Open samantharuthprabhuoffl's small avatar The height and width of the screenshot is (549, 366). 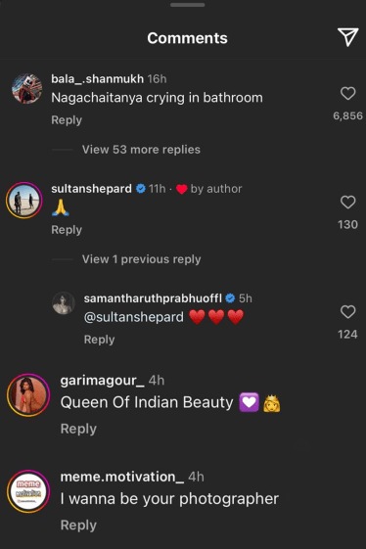click(x=64, y=302)
